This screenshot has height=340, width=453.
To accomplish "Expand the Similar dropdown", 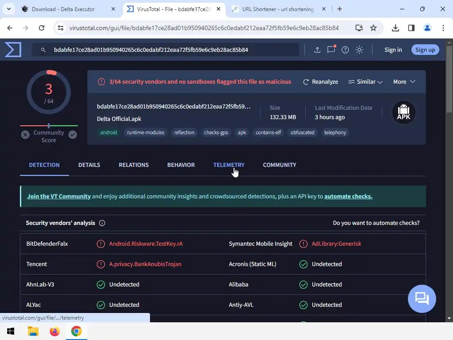I will (x=365, y=82).
